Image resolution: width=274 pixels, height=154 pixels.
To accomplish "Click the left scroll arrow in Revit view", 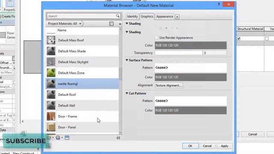I will coord(23,121).
